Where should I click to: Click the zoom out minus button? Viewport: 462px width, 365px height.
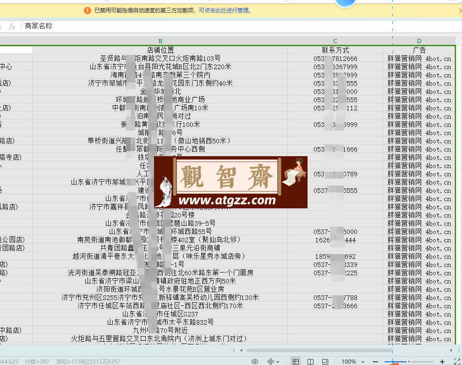coord(375,361)
